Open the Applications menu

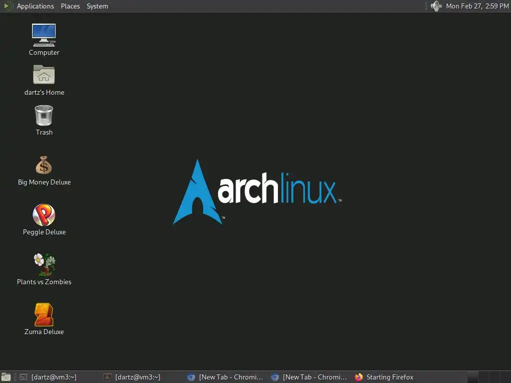pos(35,6)
